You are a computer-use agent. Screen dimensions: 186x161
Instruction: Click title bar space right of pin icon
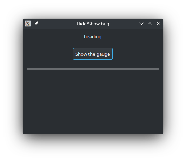57,24
